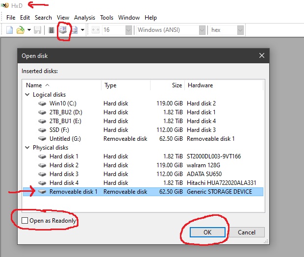Click drive icon next to Untitled (G:)
304x257 pixels.
(x=42, y=139)
